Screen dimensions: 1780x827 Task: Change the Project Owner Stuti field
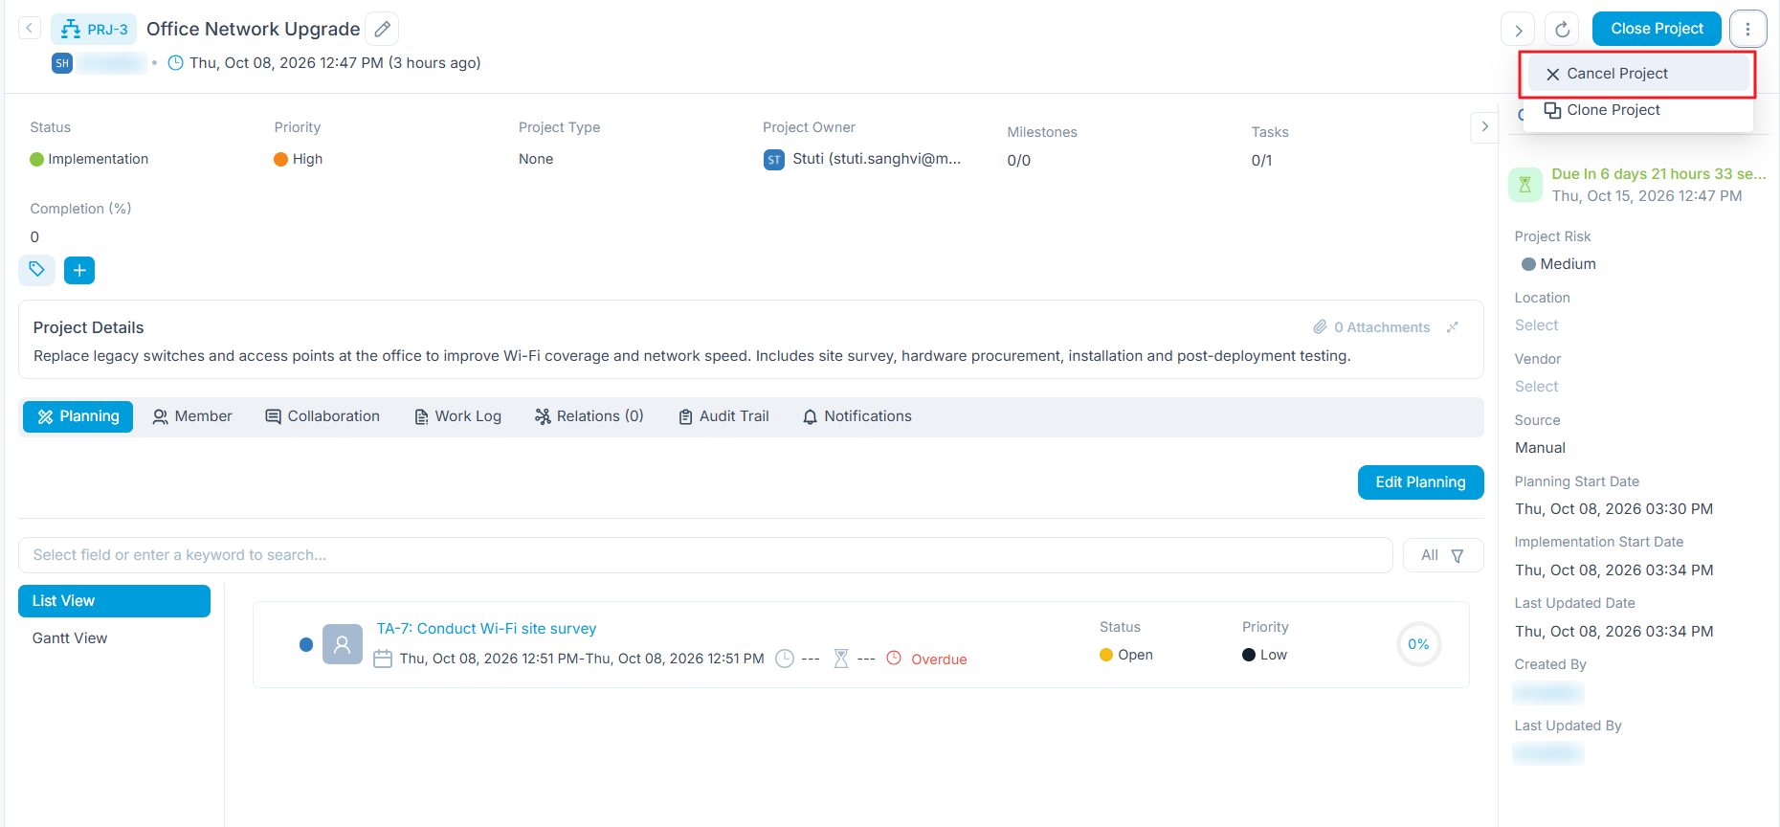click(862, 159)
